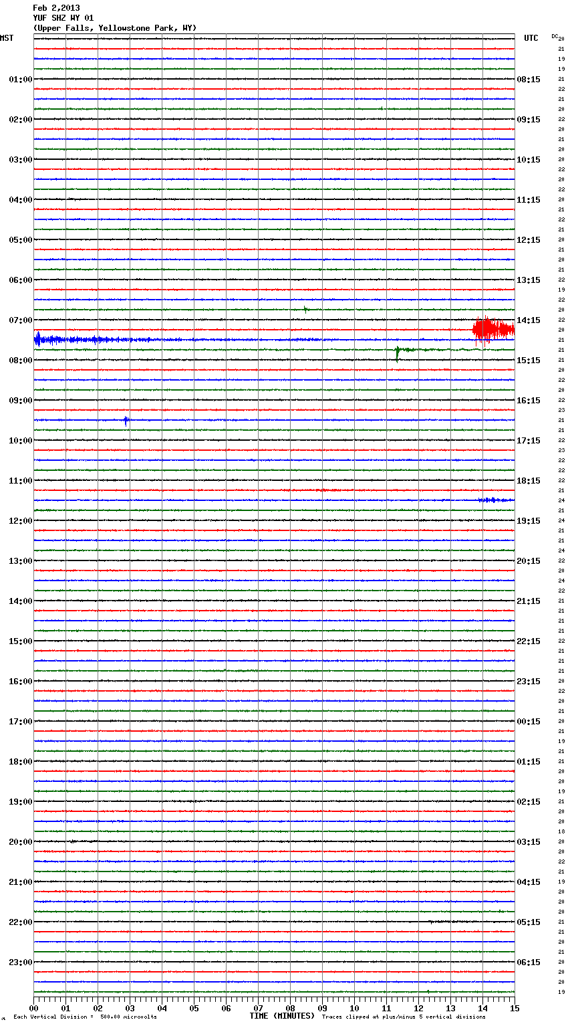Select the 22:00 MST row label
Image resolution: width=568 pixels, height=1026 pixels.
tap(21, 922)
